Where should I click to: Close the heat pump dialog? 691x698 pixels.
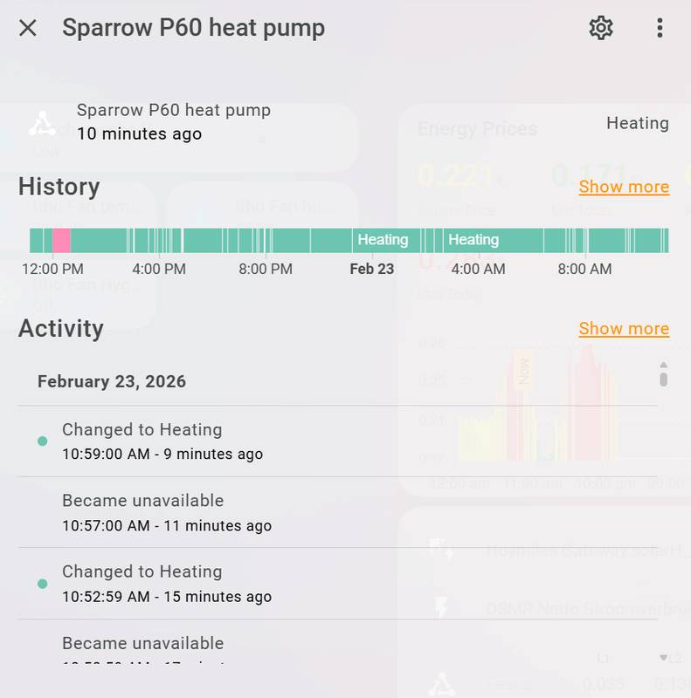[28, 28]
